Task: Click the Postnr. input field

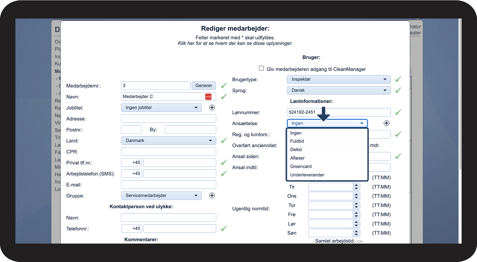Action: click(x=131, y=130)
